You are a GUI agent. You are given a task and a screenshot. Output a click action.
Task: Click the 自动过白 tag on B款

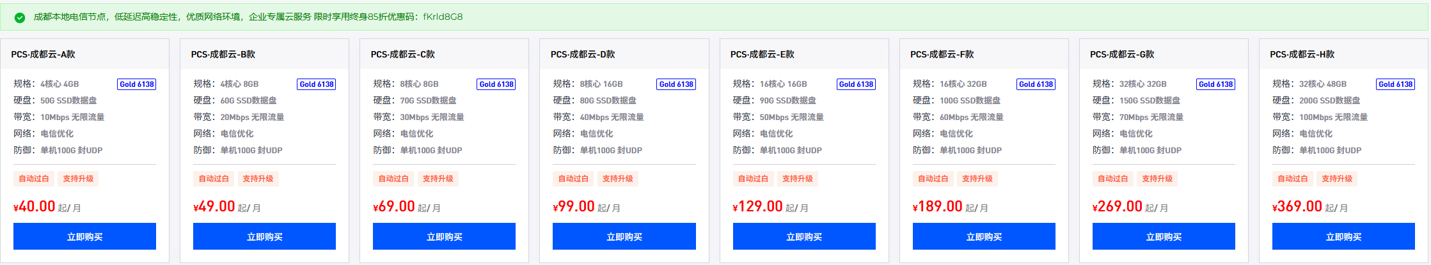pyautogui.click(x=214, y=179)
